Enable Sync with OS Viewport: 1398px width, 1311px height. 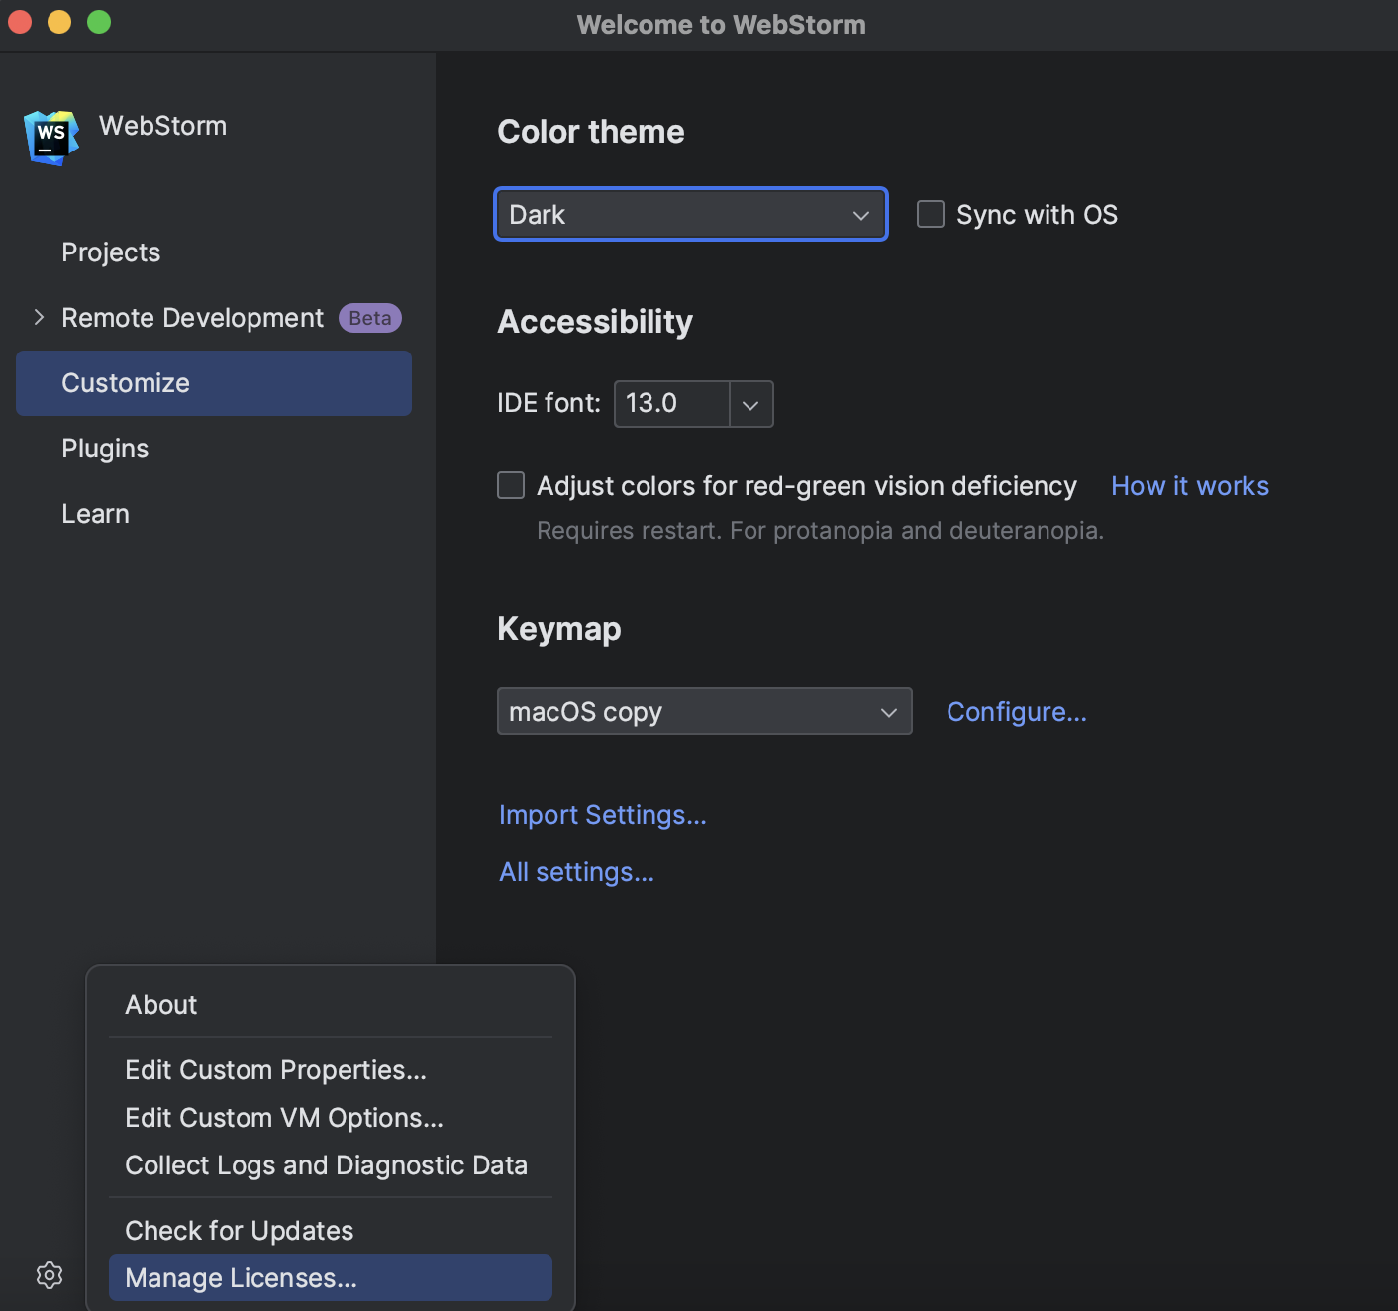pos(930,214)
